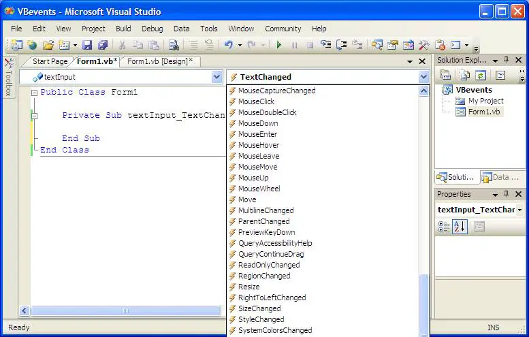Screen dimensions: 529x337
Task: Click the Start Debugging green arrow
Action: [x=279, y=45]
